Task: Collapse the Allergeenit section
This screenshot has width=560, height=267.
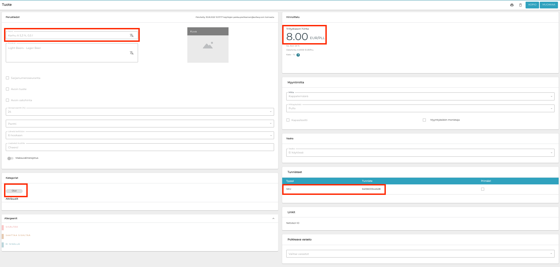Action: [x=273, y=218]
